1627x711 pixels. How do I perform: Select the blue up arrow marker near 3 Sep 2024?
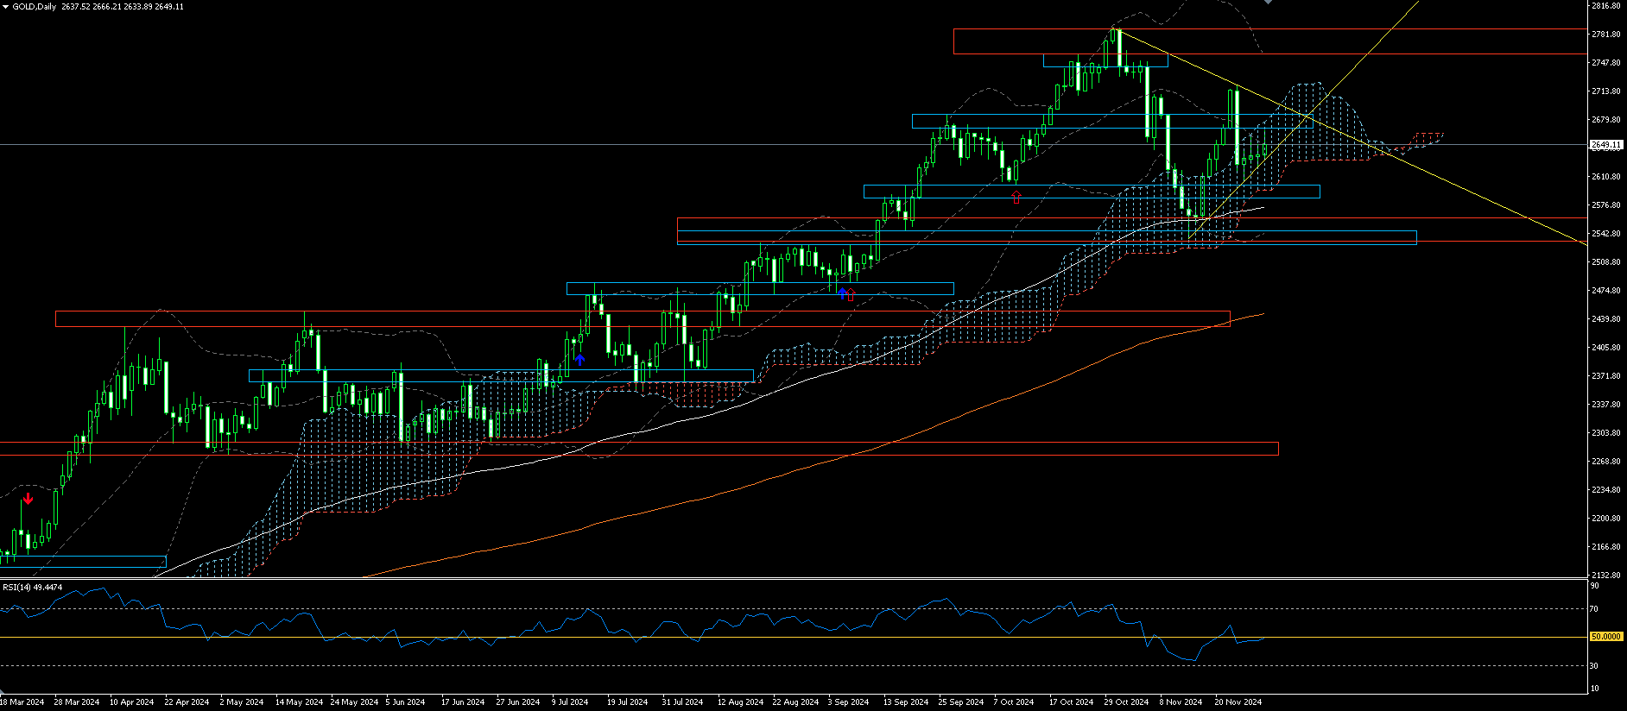(842, 293)
